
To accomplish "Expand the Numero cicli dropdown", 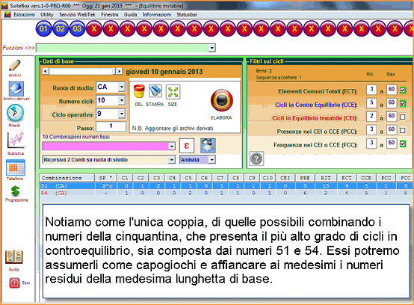I will point(122,100).
